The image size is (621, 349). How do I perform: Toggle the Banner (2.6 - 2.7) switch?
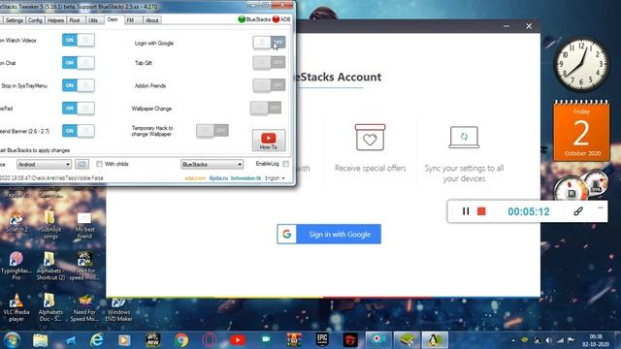tap(79, 131)
